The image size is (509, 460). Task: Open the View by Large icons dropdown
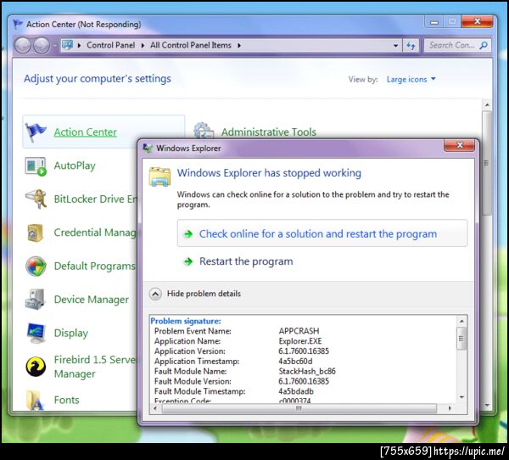pos(411,79)
